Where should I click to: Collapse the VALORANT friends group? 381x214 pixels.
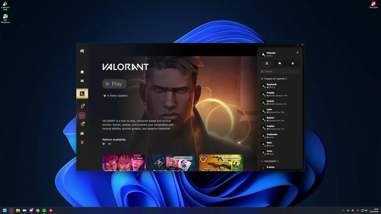[x=270, y=161]
